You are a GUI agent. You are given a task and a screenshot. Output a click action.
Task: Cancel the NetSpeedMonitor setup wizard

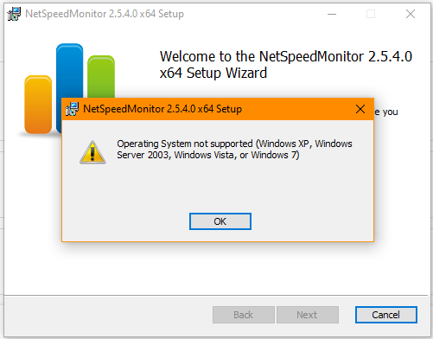click(x=386, y=315)
